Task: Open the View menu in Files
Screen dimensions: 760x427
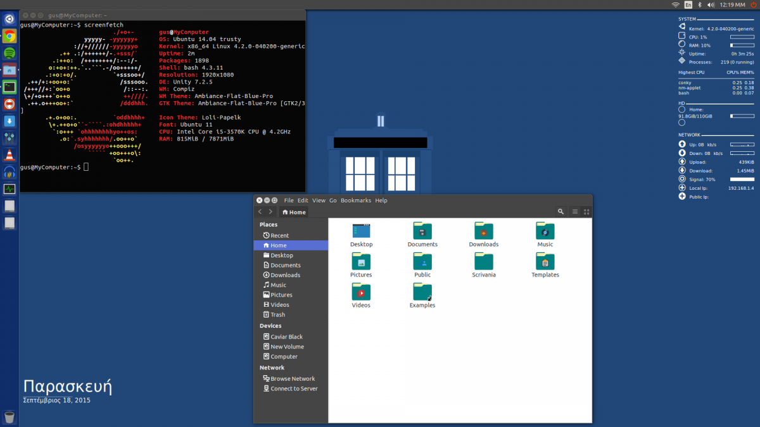Action: pyautogui.click(x=319, y=201)
